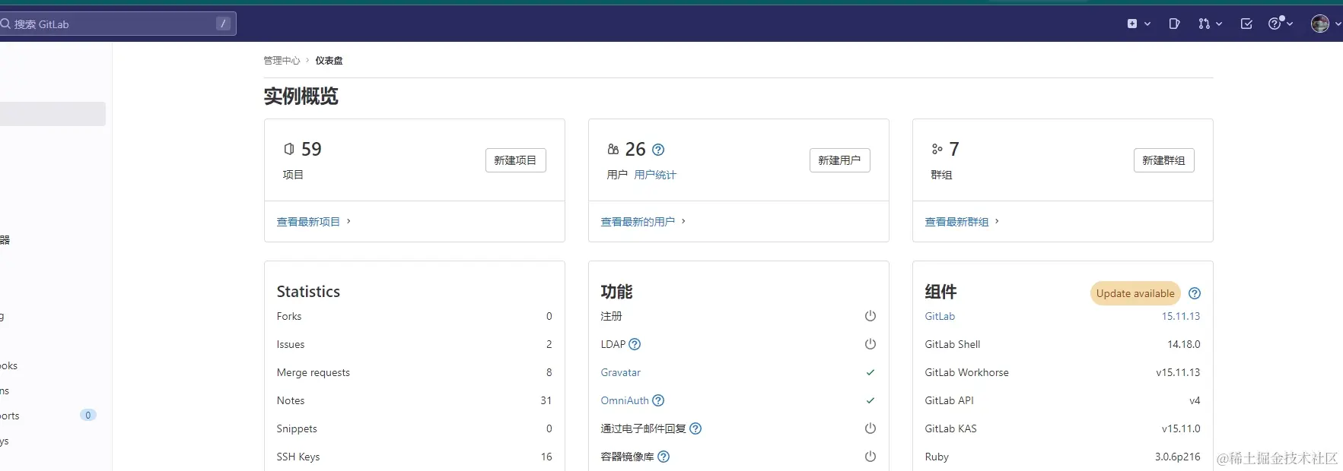Open the user avatar menu
The image size is (1343, 471).
(1325, 24)
